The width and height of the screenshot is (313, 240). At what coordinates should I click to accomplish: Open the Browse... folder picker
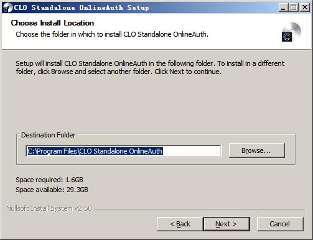pos(257,150)
